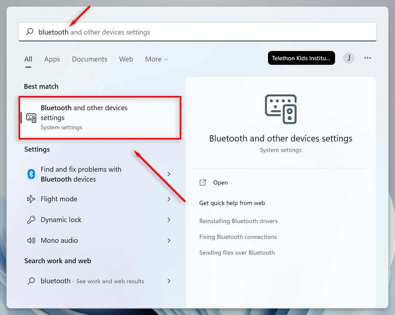Click the Open external link icon
Viewport: 395px width, 315px height.
[203, 183]
